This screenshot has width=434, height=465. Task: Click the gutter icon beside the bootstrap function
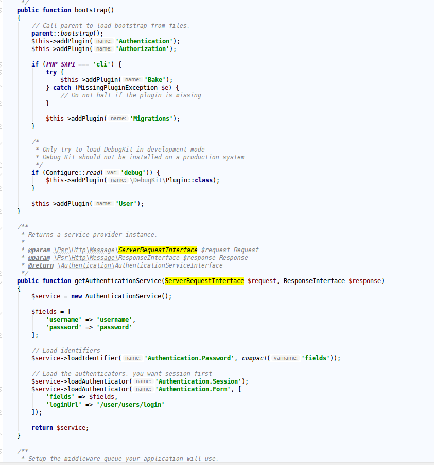click(2, 10)
